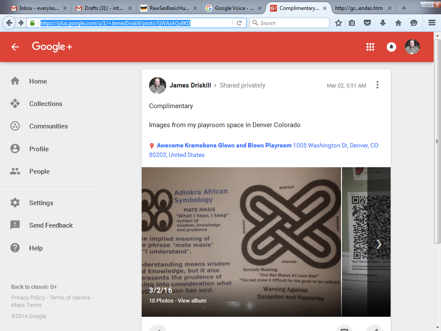Screen dimensions: 441x331
Task: Open the QR code photo thumbnail
Action: click(366, 242)
